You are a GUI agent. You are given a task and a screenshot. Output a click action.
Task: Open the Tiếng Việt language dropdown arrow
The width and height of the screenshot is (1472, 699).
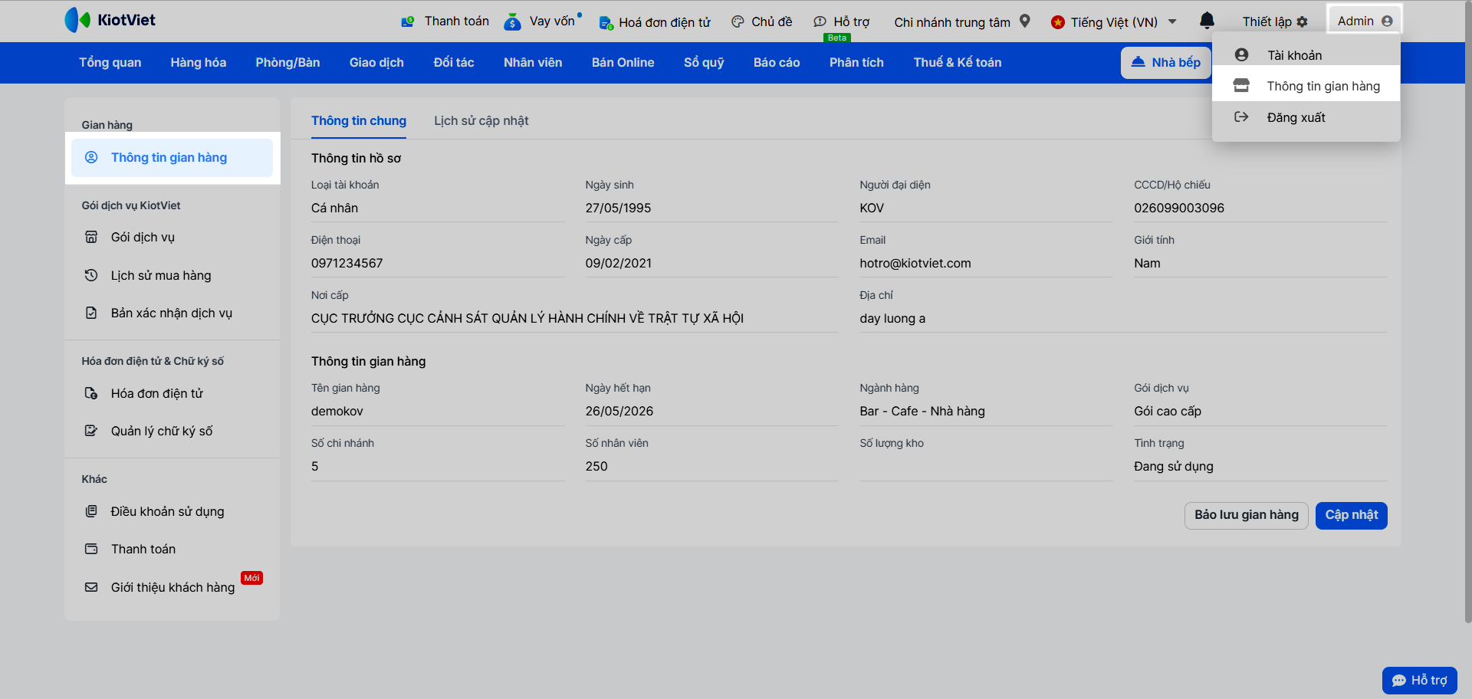1172,21
